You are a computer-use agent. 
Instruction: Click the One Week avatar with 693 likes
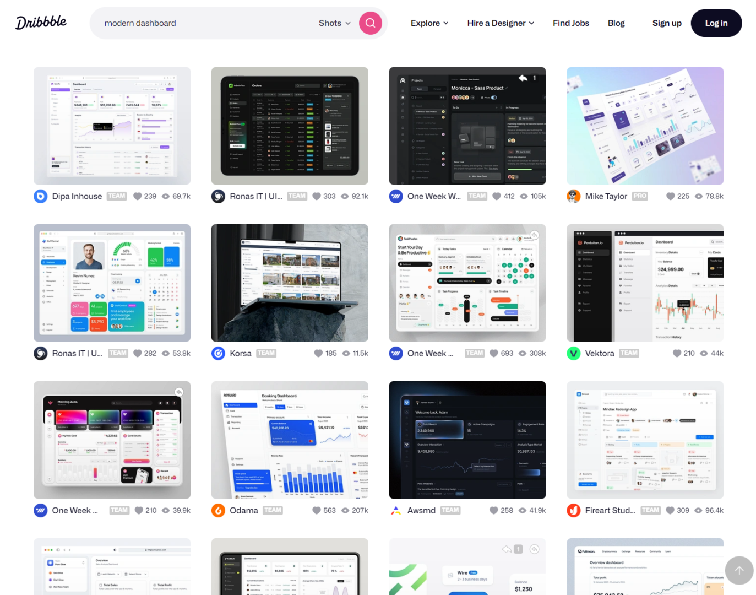(x=396, y=353)
